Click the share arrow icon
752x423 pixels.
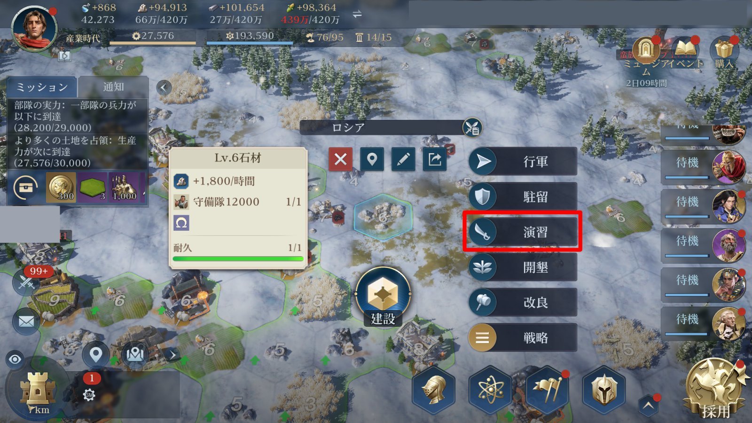[435, 159]
